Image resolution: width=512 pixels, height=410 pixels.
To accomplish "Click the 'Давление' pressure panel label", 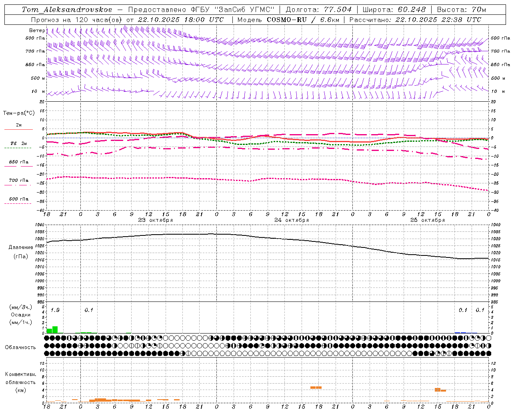I will click(21, 247).
